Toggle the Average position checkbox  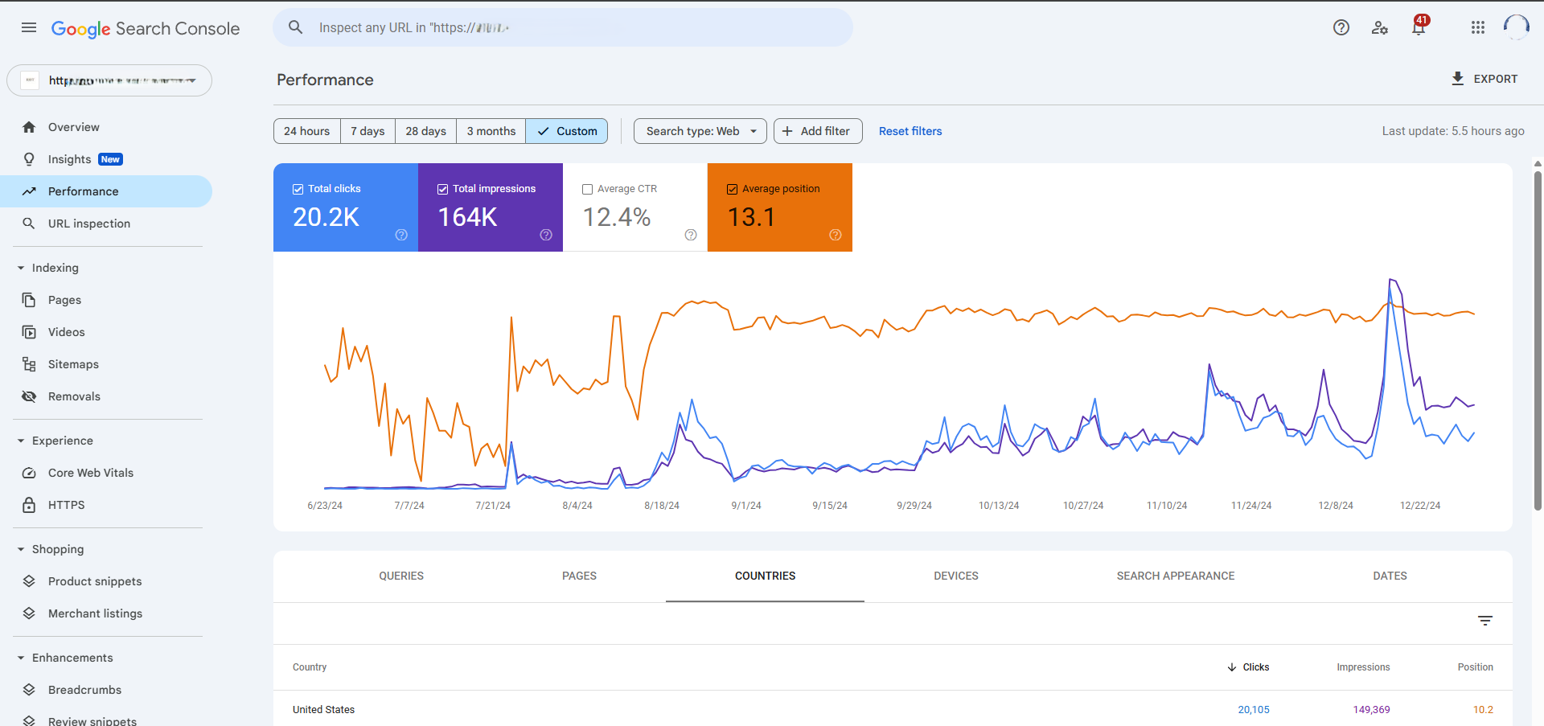733,189
